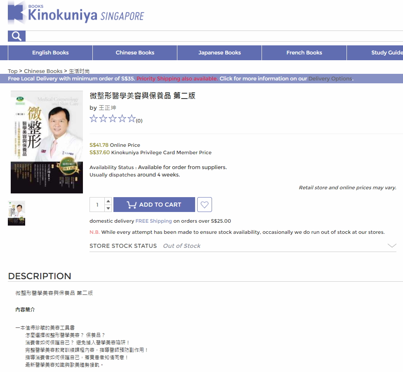403x372 pixels.
Task: Open author 王正坤 link
Action: click(107, 108)
